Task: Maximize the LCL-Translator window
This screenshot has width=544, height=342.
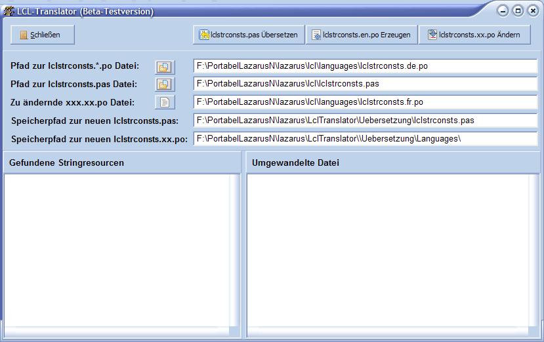Action: coord(518,10)
